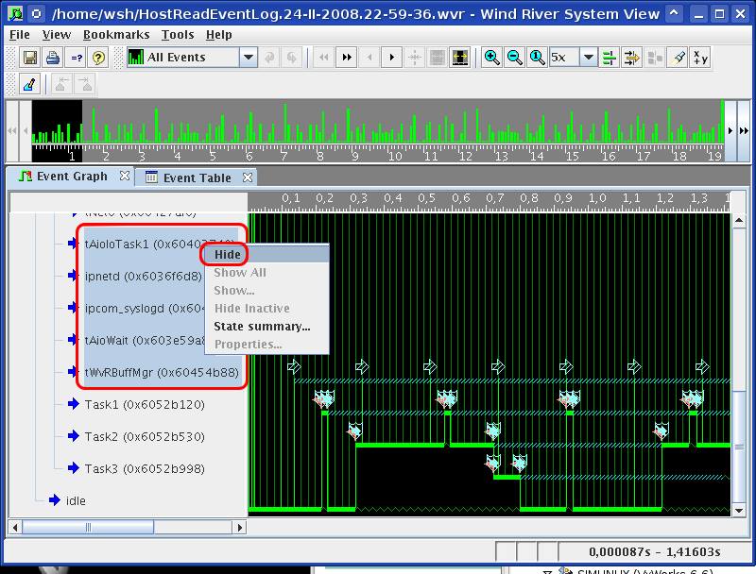756x574 pixels.
Task: Click the rewind double-left-arrow toolbar button
Action: click(323, 58)
